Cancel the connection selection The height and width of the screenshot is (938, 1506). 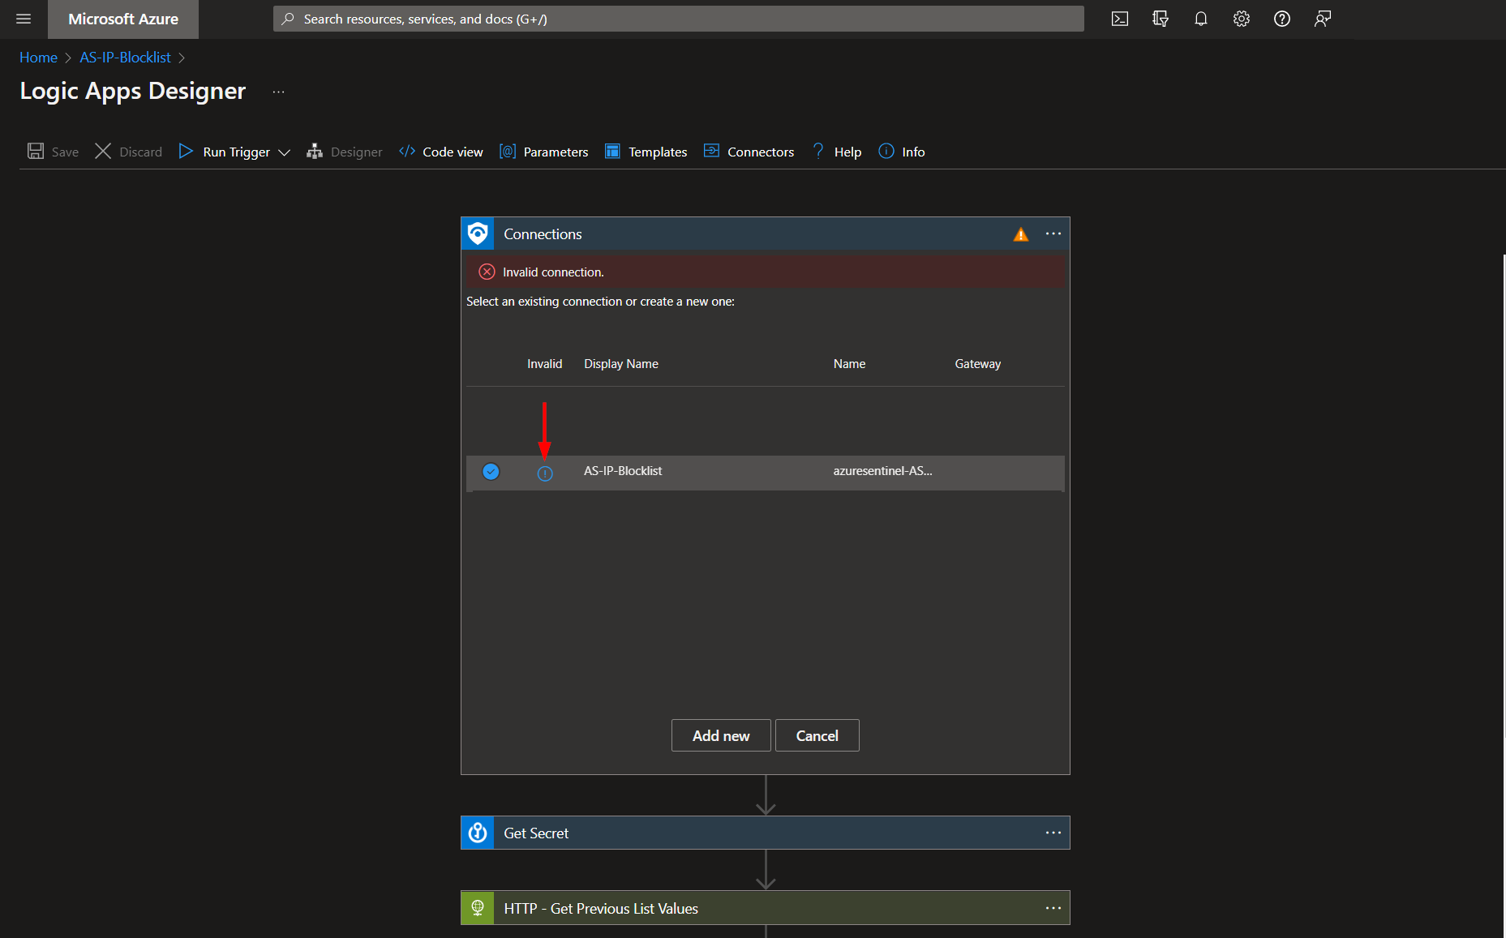point(817,735)
